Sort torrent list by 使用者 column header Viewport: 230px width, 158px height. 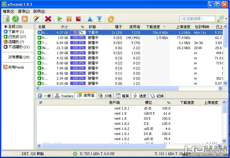pyautogui.click(x=133, y=27)
